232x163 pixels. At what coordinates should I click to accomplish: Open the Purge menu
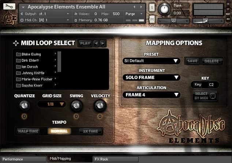[x=134, y=14]
